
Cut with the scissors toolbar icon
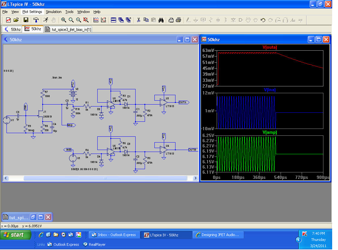139,20
